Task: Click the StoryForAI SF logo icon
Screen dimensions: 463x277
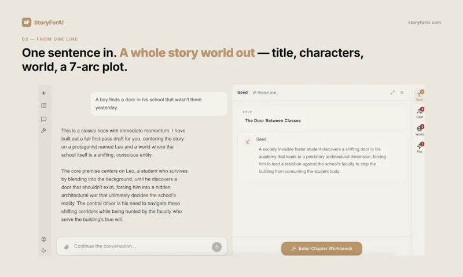Action: 27,23
